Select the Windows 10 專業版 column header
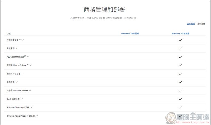This screenshot has height=125, width=211. click(180, 34)
